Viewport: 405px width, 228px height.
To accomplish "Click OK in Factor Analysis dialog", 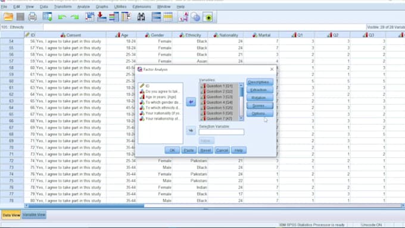I will click(172, 150).
